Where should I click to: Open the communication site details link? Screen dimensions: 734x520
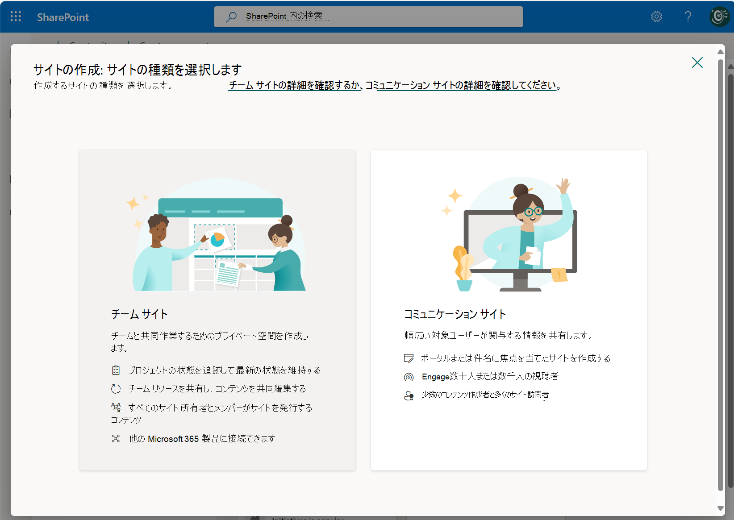(x=467, y=85)
